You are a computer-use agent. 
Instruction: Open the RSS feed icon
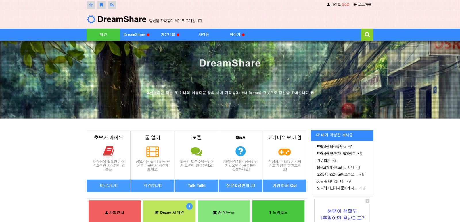coord(112,5)
